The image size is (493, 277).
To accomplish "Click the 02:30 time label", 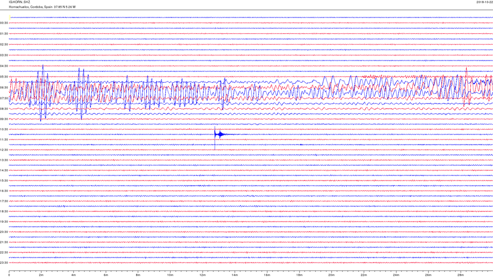I will pyautogui.click(x=4, y=44).
